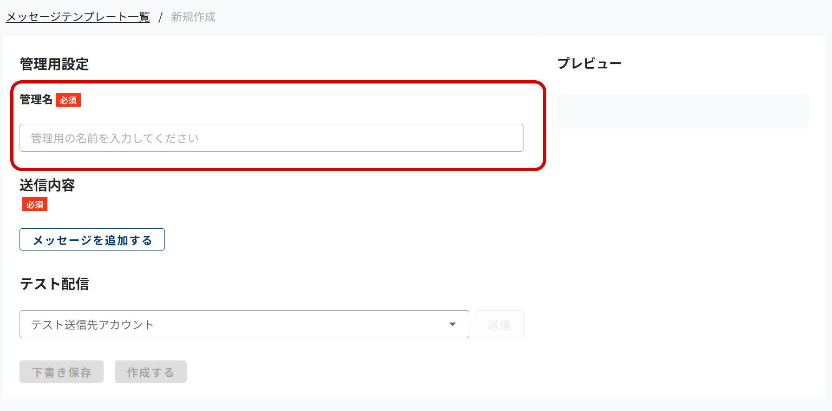This screenshot has width=832, height=411.
Task: Click the dropdown arrow caret icon
Action: coord(452,324)
